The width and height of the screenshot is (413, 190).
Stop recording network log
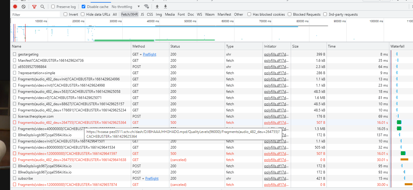[15, 7]
